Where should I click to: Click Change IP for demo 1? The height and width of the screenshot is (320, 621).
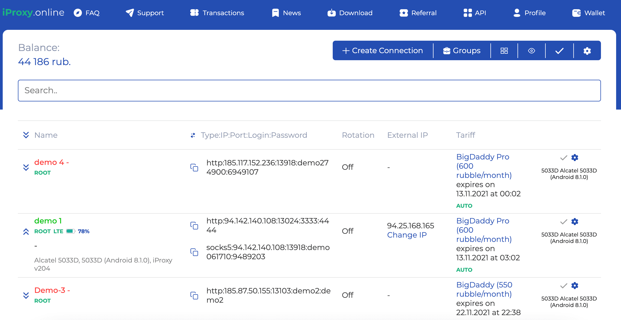pyautogui.click(x=407, y=235)
